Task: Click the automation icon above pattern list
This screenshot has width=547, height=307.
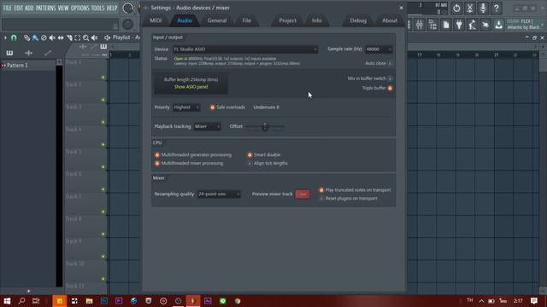Action: coord(48,53)
